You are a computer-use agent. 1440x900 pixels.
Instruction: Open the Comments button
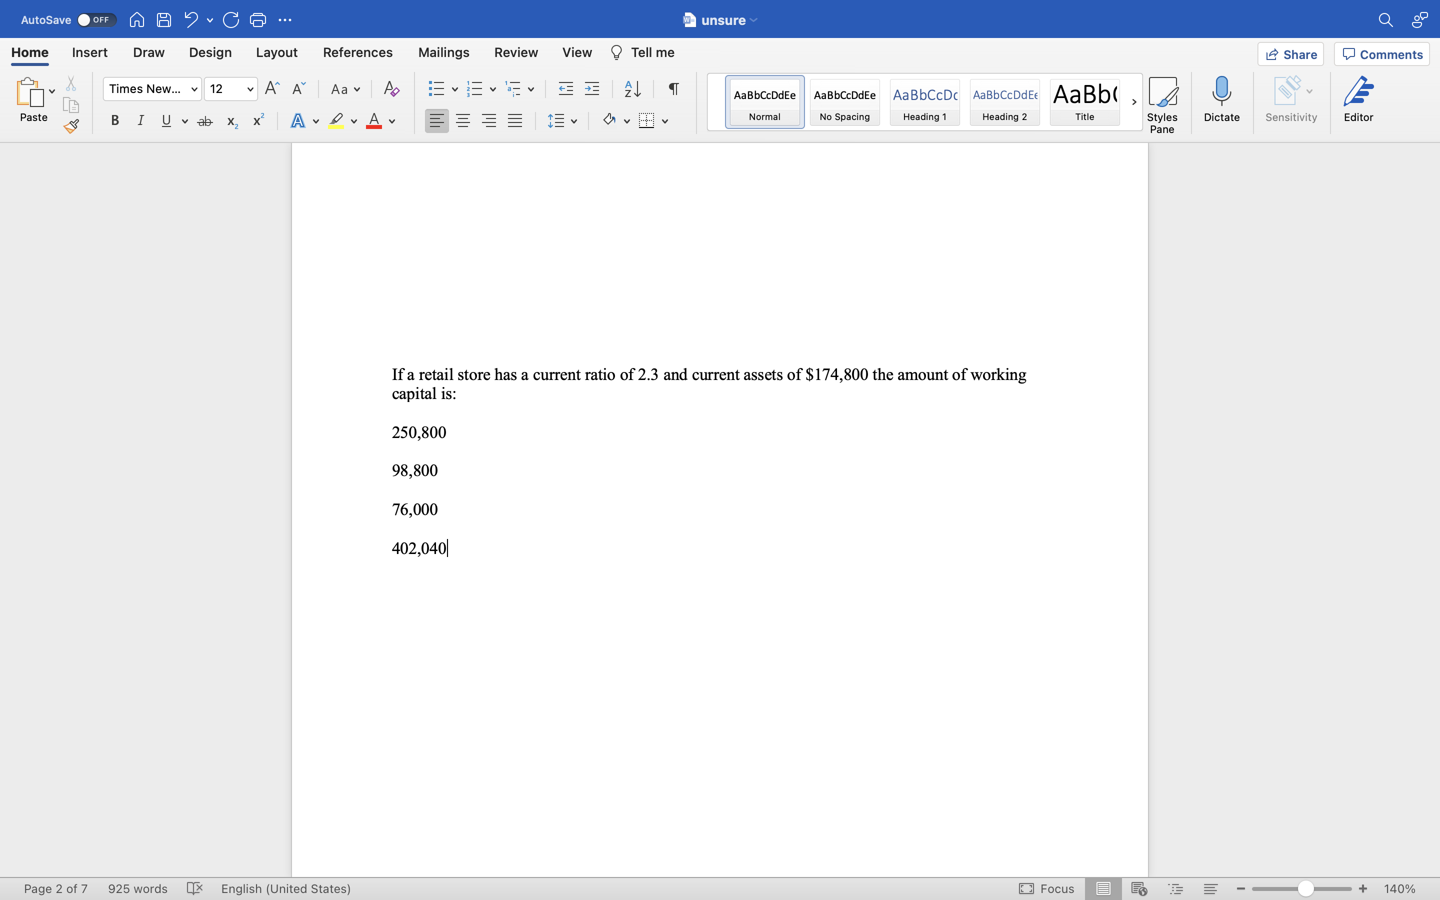point(1381,54)
